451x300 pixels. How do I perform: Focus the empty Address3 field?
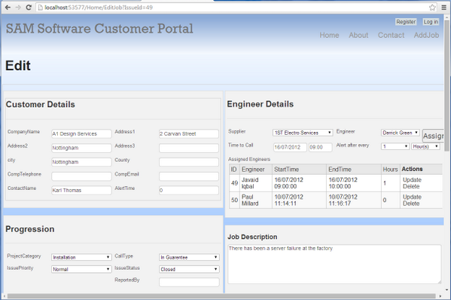[x=189, y=148]
